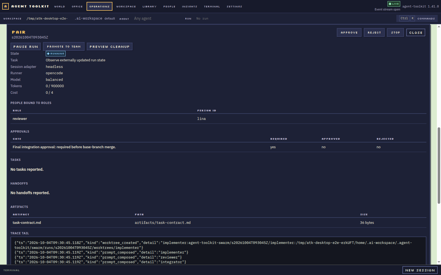Open the Commands palette button

click(417, 18)
